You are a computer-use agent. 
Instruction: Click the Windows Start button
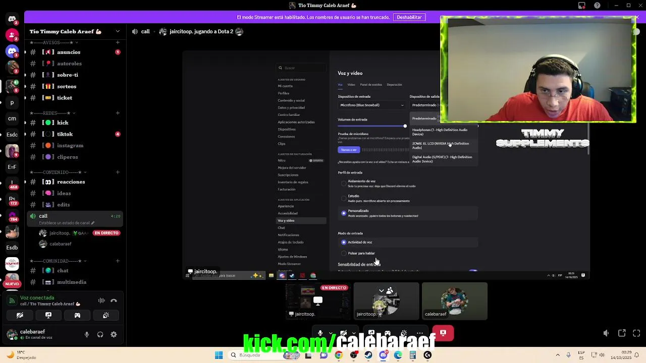point(219,355)
